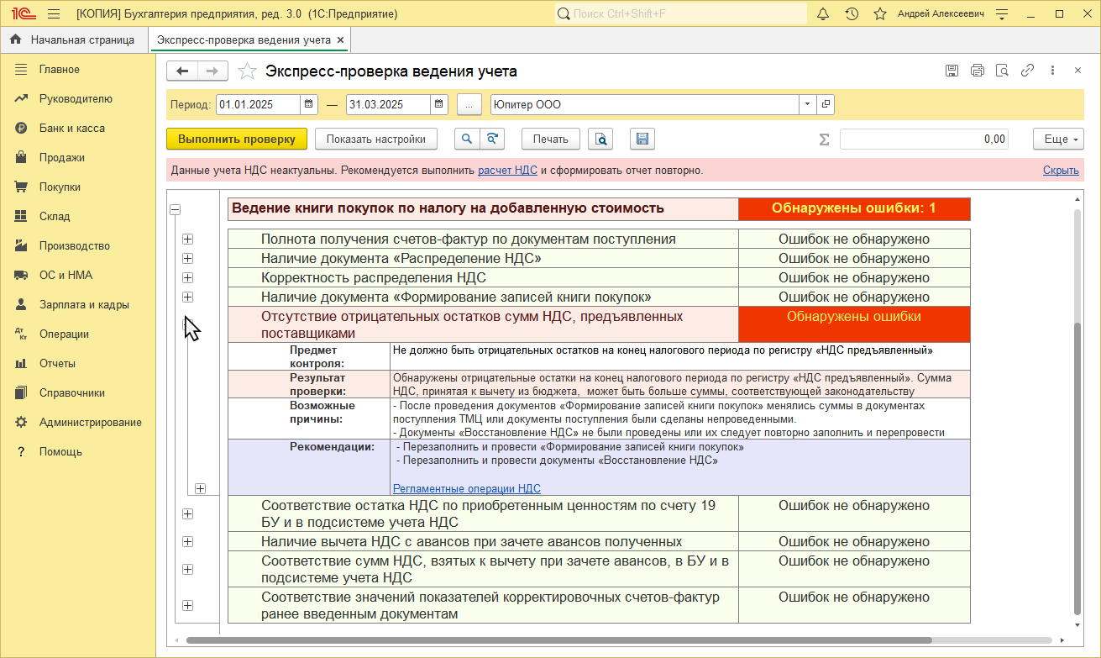Click the star icon to add to favorites
Screen dimensions: 1101x658
pos(247,71)
